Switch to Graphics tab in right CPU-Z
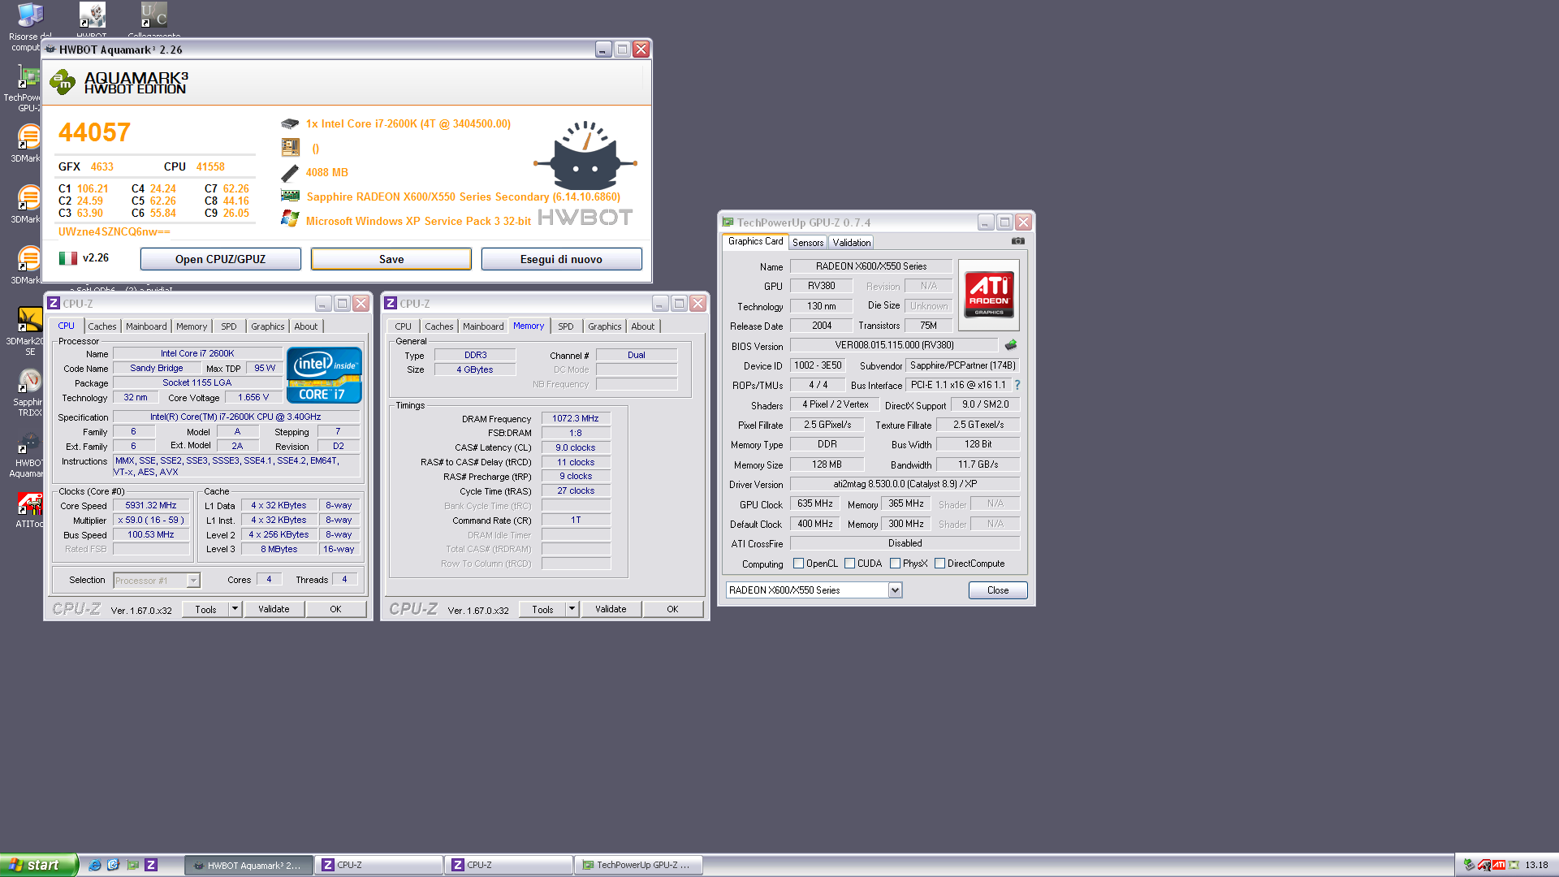Image resolution: width=1559 pixels, height=877 pixels. click(605, 326)
